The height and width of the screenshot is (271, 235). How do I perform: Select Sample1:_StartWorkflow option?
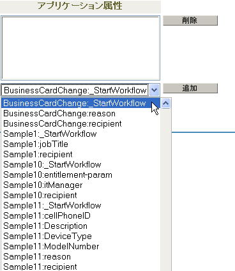coord(80,134)
